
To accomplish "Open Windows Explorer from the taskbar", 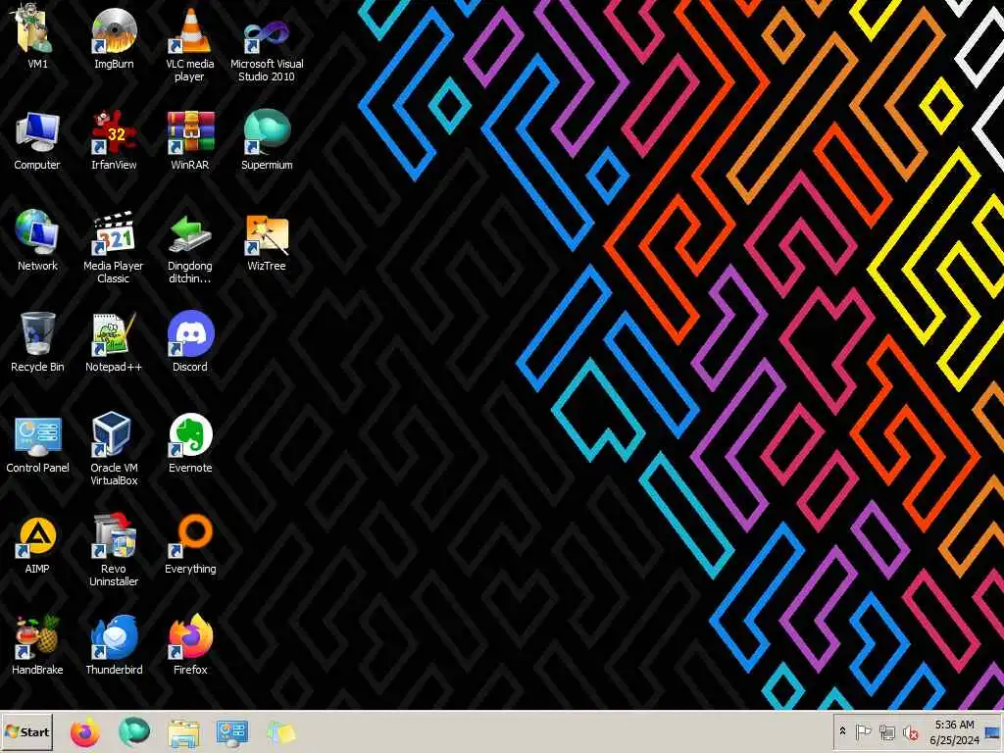I will click(183, 732).
